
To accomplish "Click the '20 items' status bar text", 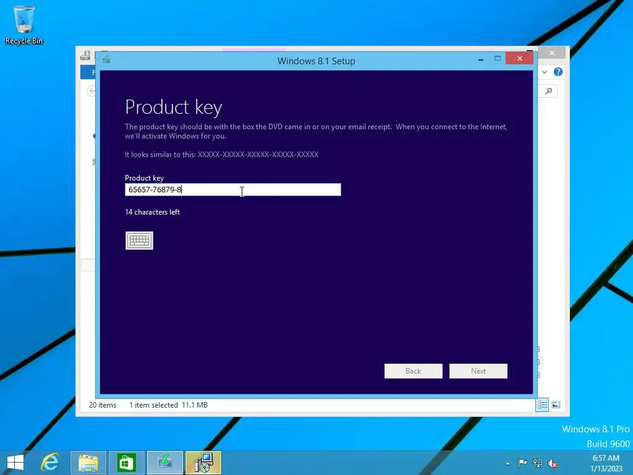I will coord(103,404).
